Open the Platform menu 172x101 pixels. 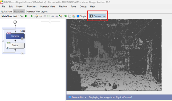point(63,6)
